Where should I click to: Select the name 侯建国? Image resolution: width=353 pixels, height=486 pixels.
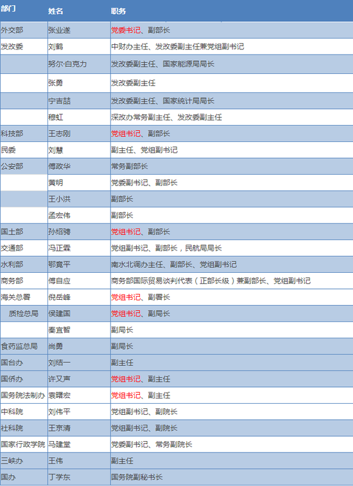pos(59,313)
